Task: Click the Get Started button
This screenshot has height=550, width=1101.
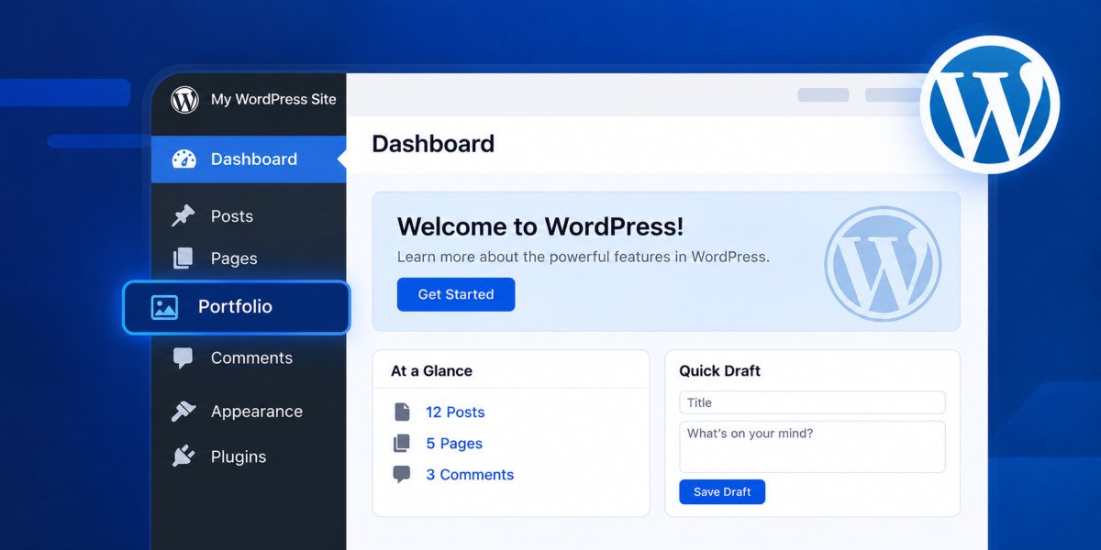Action: pos(456,294)
